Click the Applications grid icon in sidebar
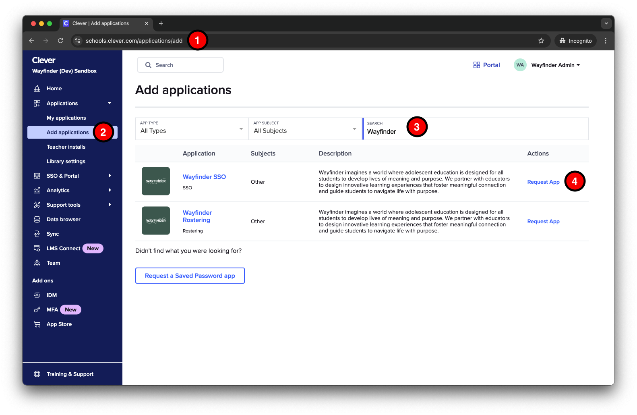This screenshot has width=637, height=415. 37,104
